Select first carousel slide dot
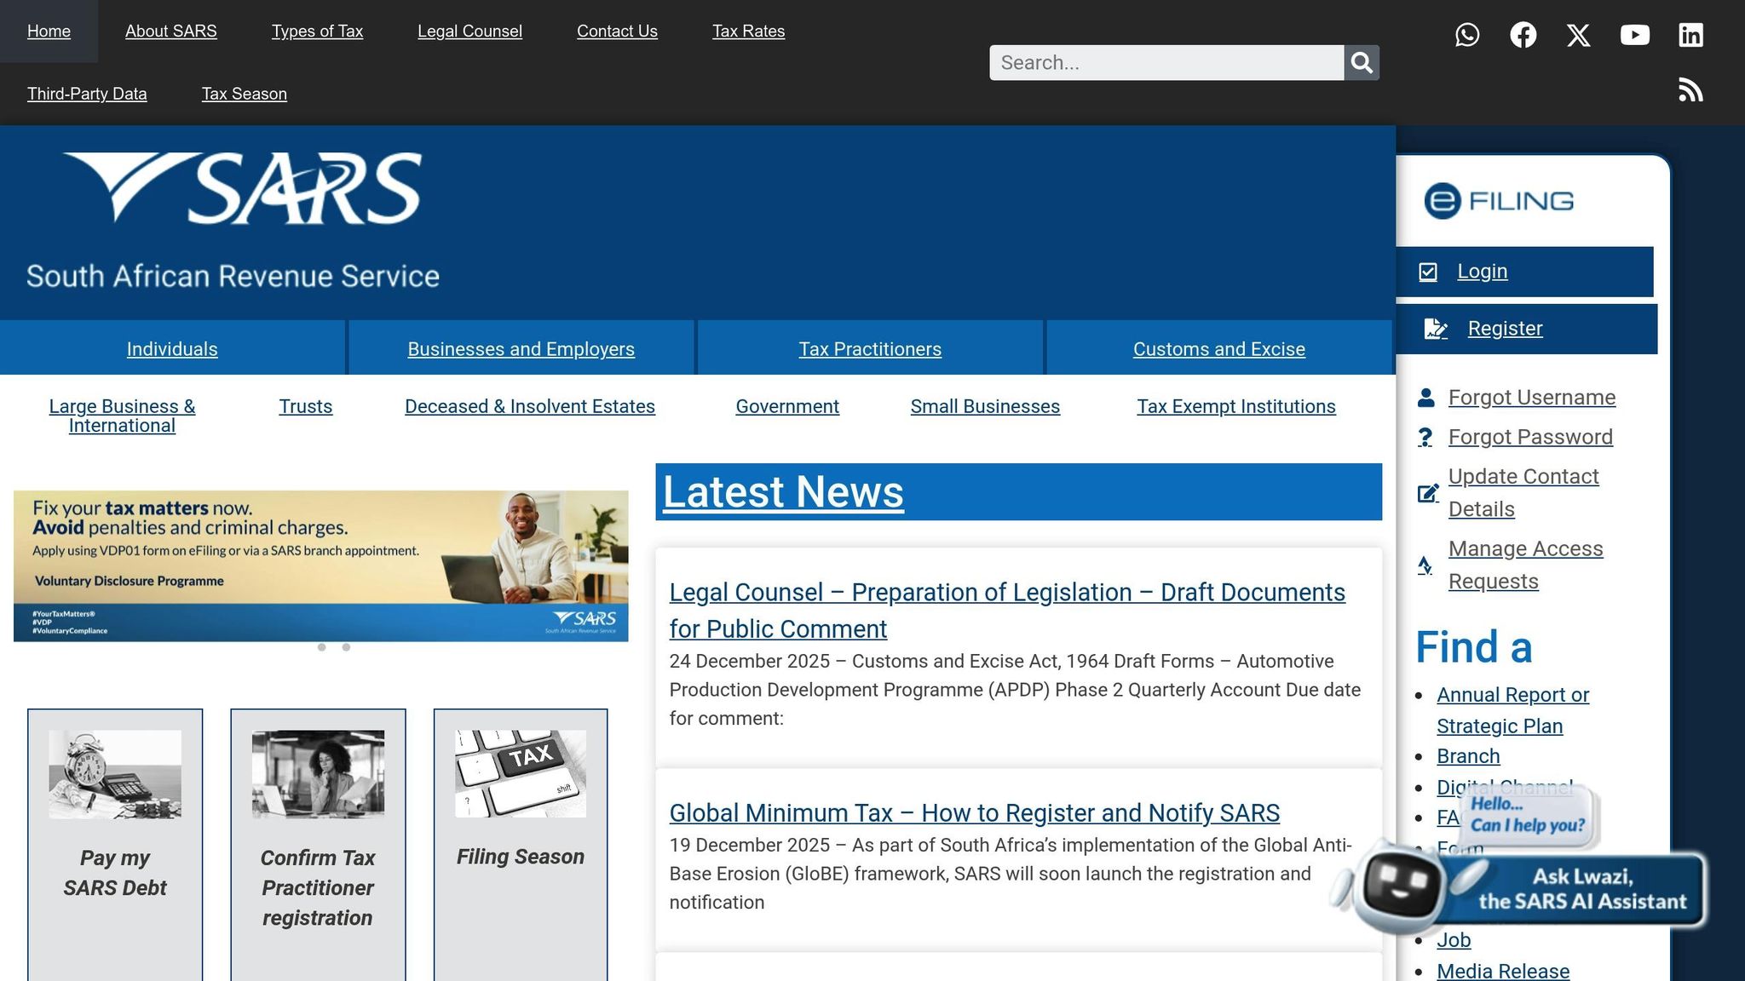Screen dimensions: 1745x981 point(321,647)
